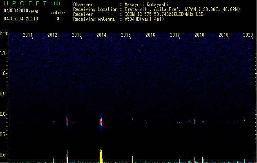
Task: Click the 2020 time axis marker
Action: pyautogui.click(x=248, y=35)
